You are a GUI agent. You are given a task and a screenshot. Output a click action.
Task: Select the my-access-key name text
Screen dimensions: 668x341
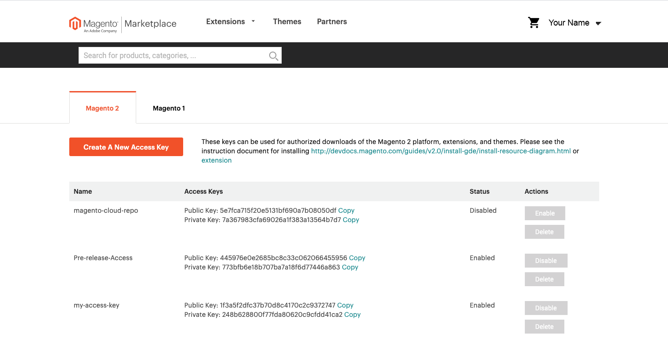tap(97, 305)
